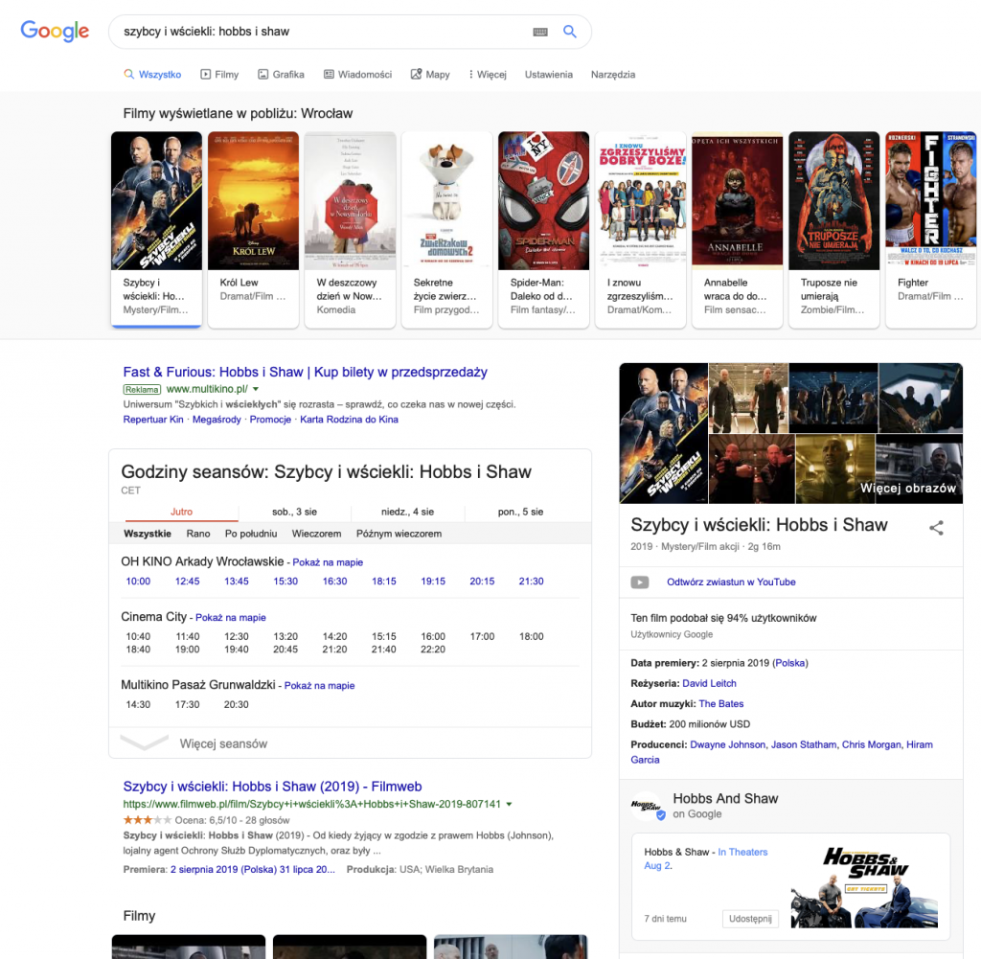The image size is (981, 959).
Task: Expand the Filmweb URL dropdown arrow
Action: pos(510,805)
